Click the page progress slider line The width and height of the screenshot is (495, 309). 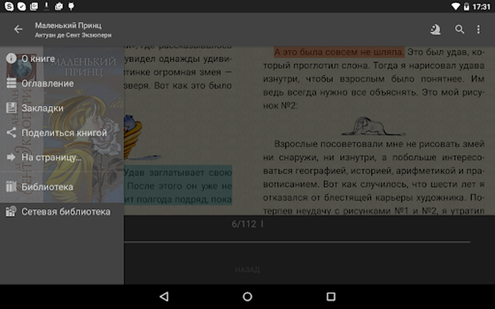point(297,242)
